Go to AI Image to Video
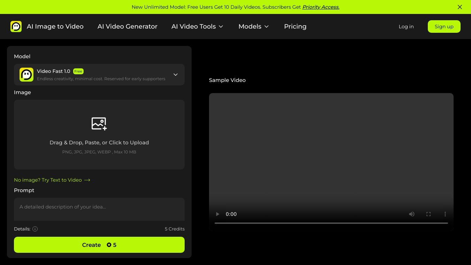 55,26
